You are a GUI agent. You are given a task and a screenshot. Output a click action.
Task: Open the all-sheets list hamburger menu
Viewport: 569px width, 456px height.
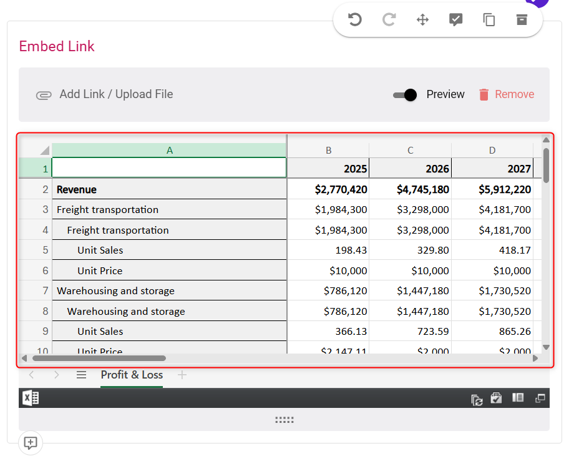81,375
